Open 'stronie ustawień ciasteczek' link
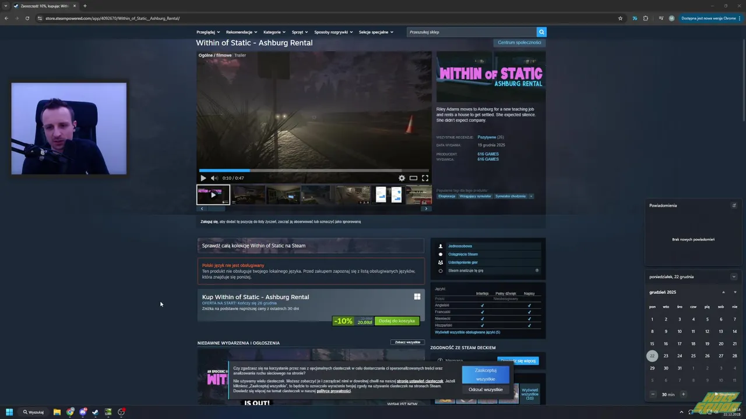 (420, 381)
